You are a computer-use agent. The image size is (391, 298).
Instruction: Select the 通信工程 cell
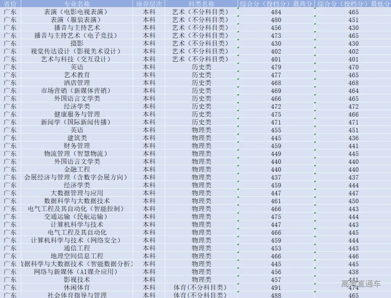coord(77,248)
